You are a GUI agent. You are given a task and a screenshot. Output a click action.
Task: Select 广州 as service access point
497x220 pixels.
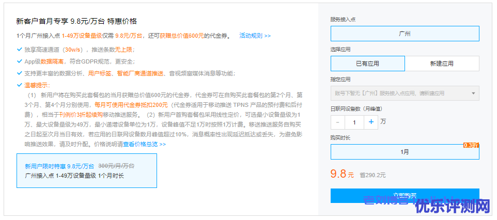tap(405, 34)
